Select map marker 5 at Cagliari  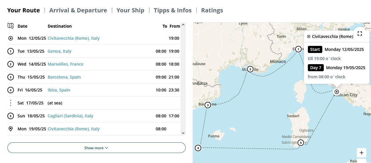(300, 143)
